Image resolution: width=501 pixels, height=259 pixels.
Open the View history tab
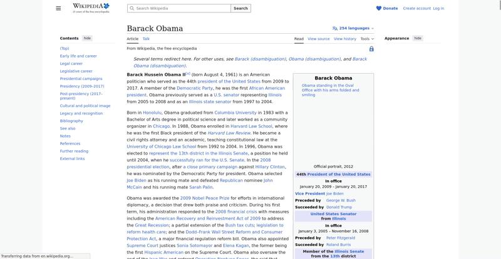pos(345,39)
